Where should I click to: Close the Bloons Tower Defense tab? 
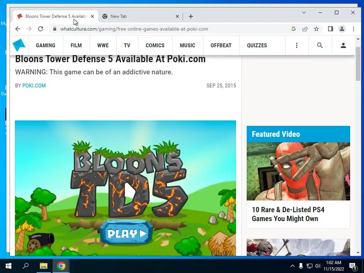tap(92, 16)
